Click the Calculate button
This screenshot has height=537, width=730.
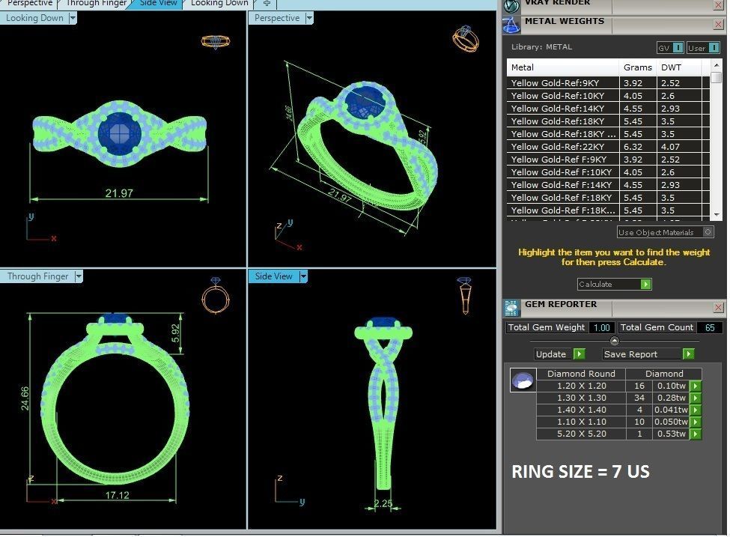(x=614, y=284)
